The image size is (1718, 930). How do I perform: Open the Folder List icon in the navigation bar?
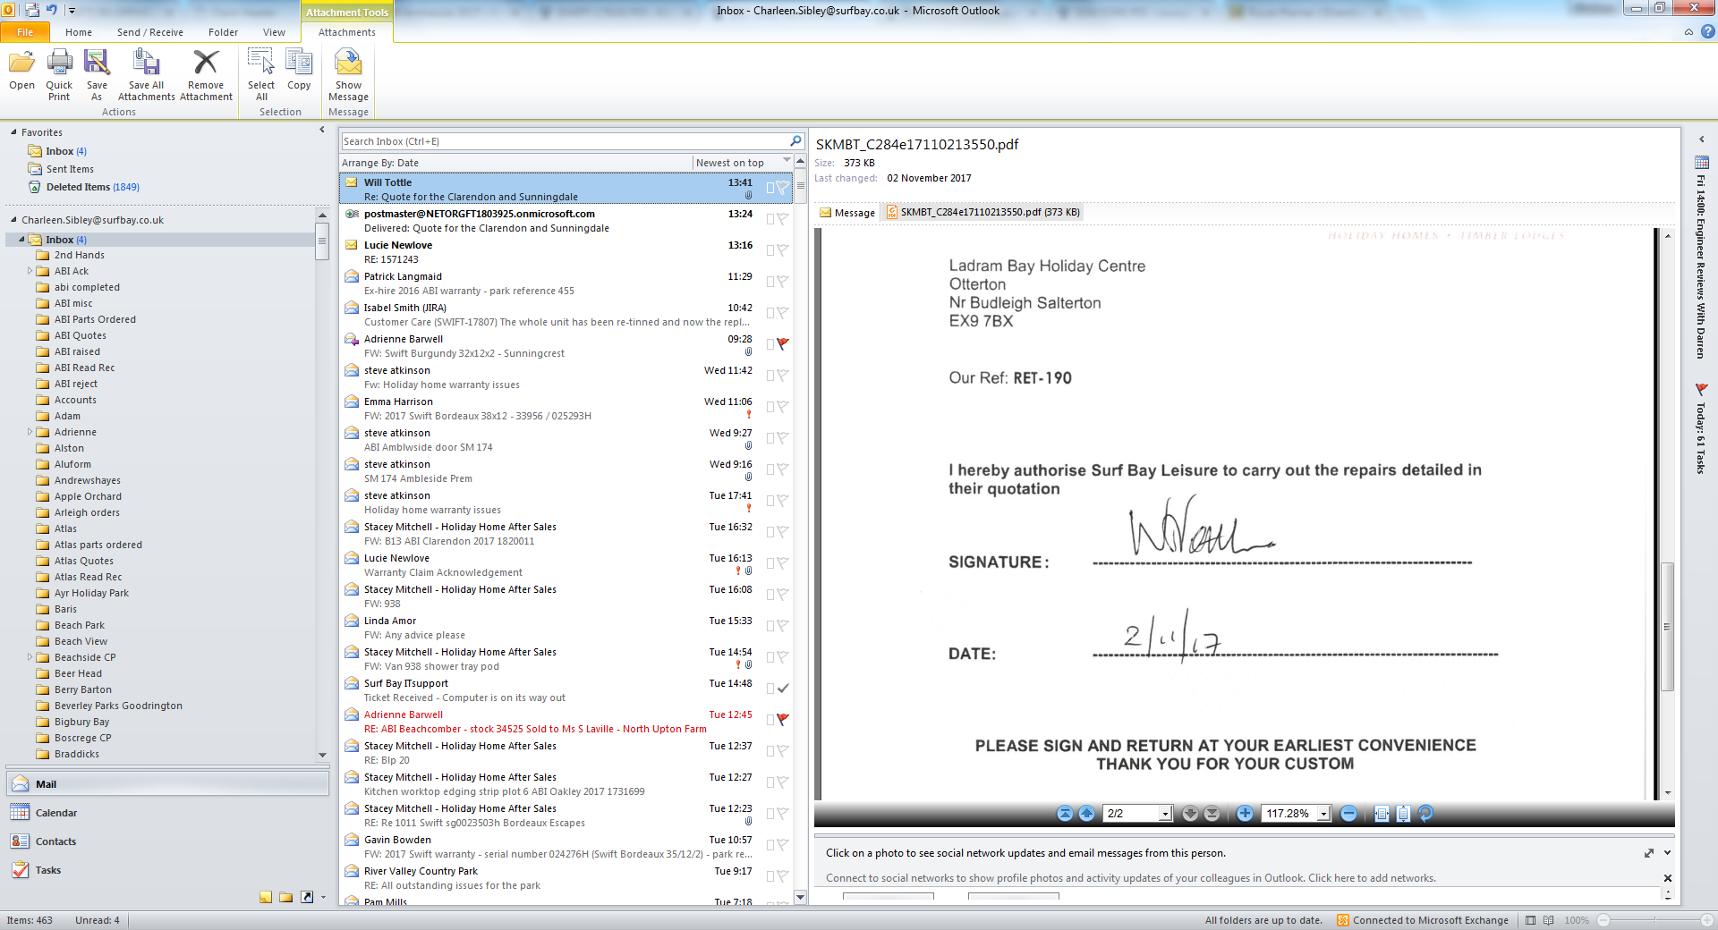click(x=285, y=897)
